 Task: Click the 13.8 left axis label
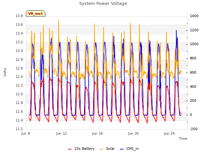pyautogui.click(x=19, y=16)
